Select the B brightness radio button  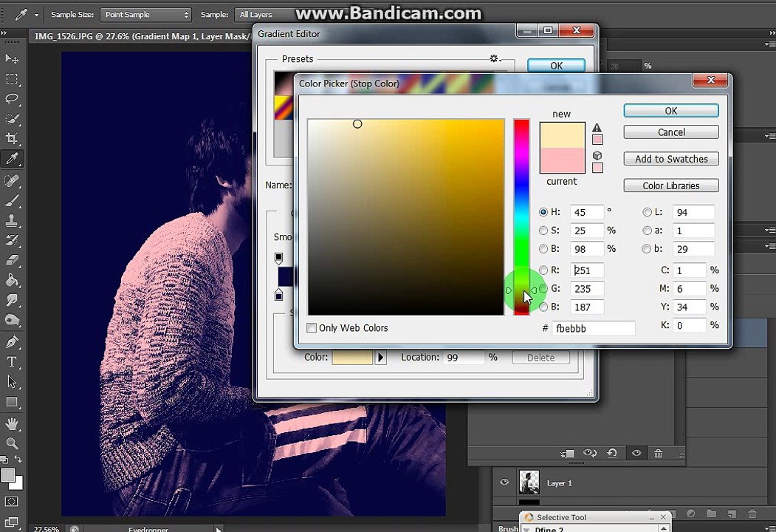pyautogui.click(x=543, y=249)
